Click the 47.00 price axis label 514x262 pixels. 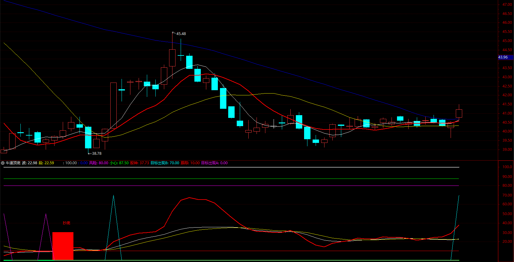[x=507, y=5]
